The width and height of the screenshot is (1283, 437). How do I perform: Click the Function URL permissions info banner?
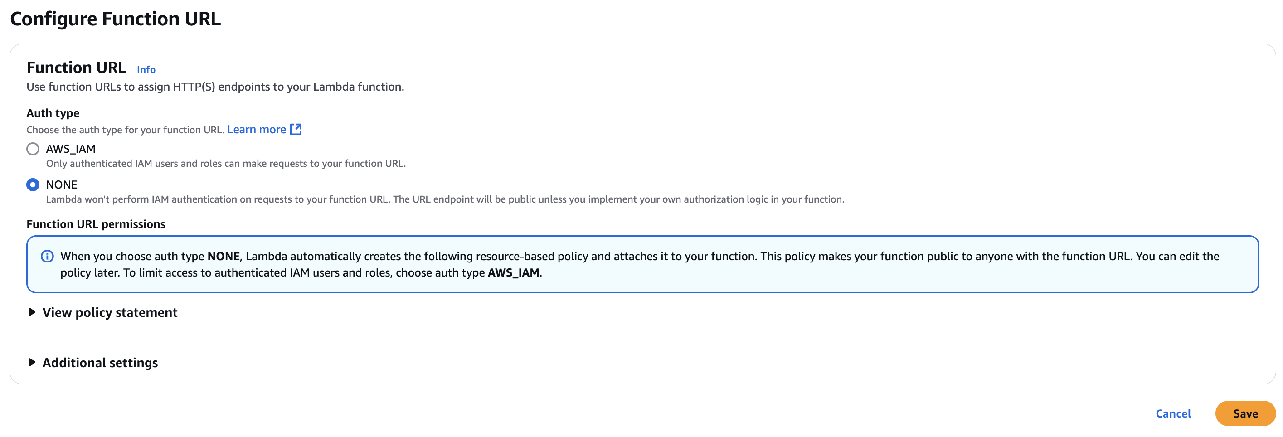(637, 264)
